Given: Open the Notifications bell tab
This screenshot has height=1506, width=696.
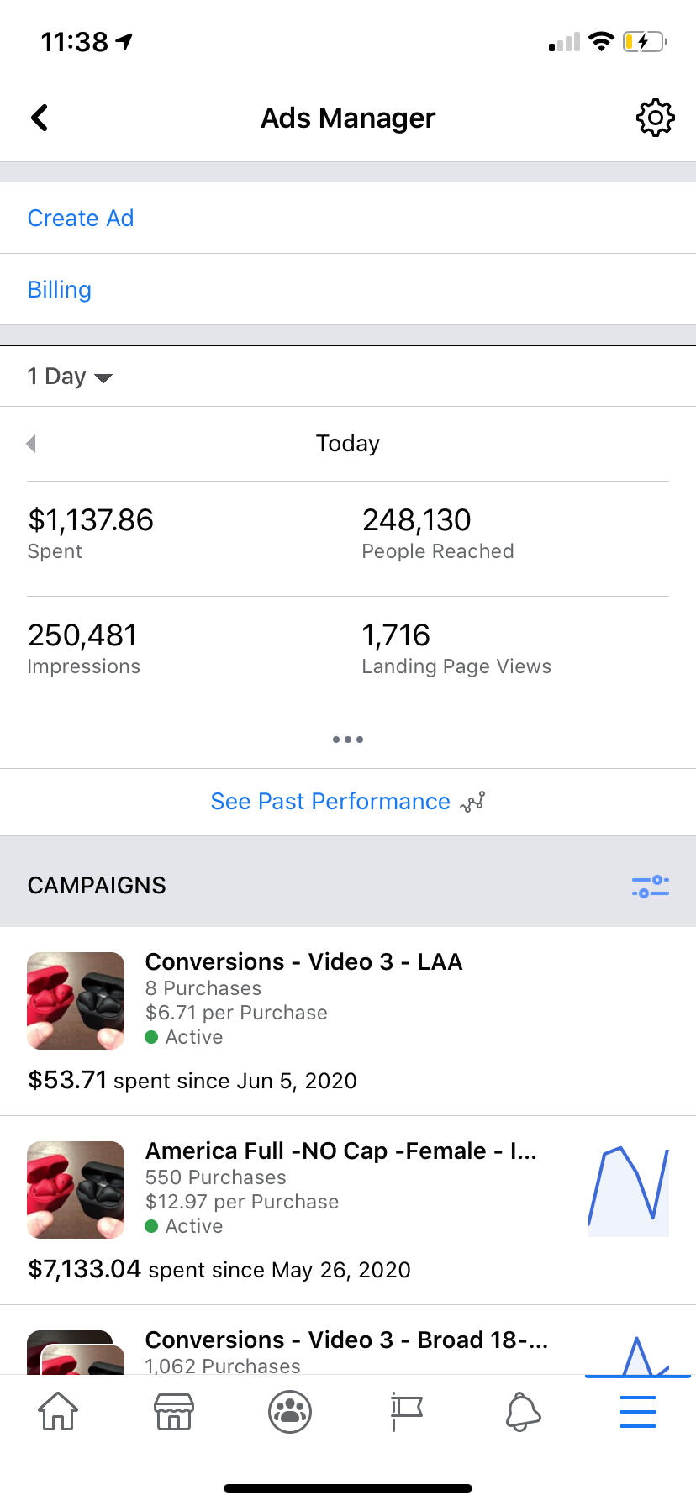Looking at the screenshot, I should (522, 1411).
